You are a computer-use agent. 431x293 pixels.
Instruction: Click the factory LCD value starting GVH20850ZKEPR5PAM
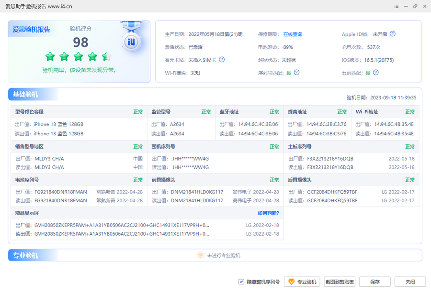pos(122,225)
